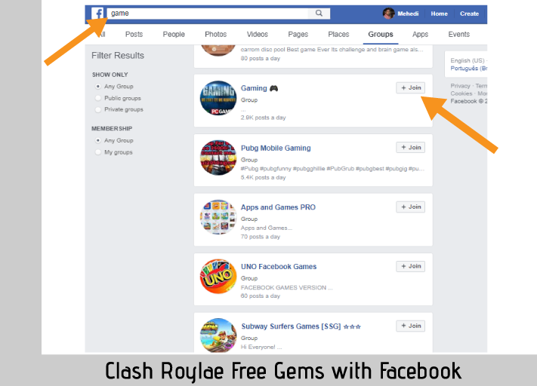Click the Facebook logo icon
Image resolution: width=537 pixels, height=386 pixels.
click(97, 14)
